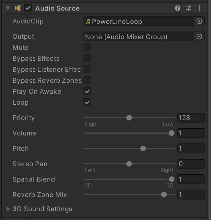Screen dimensions: 211x220
Task: Click the Reverb Zone Mix property label
Action: point(40,195)
